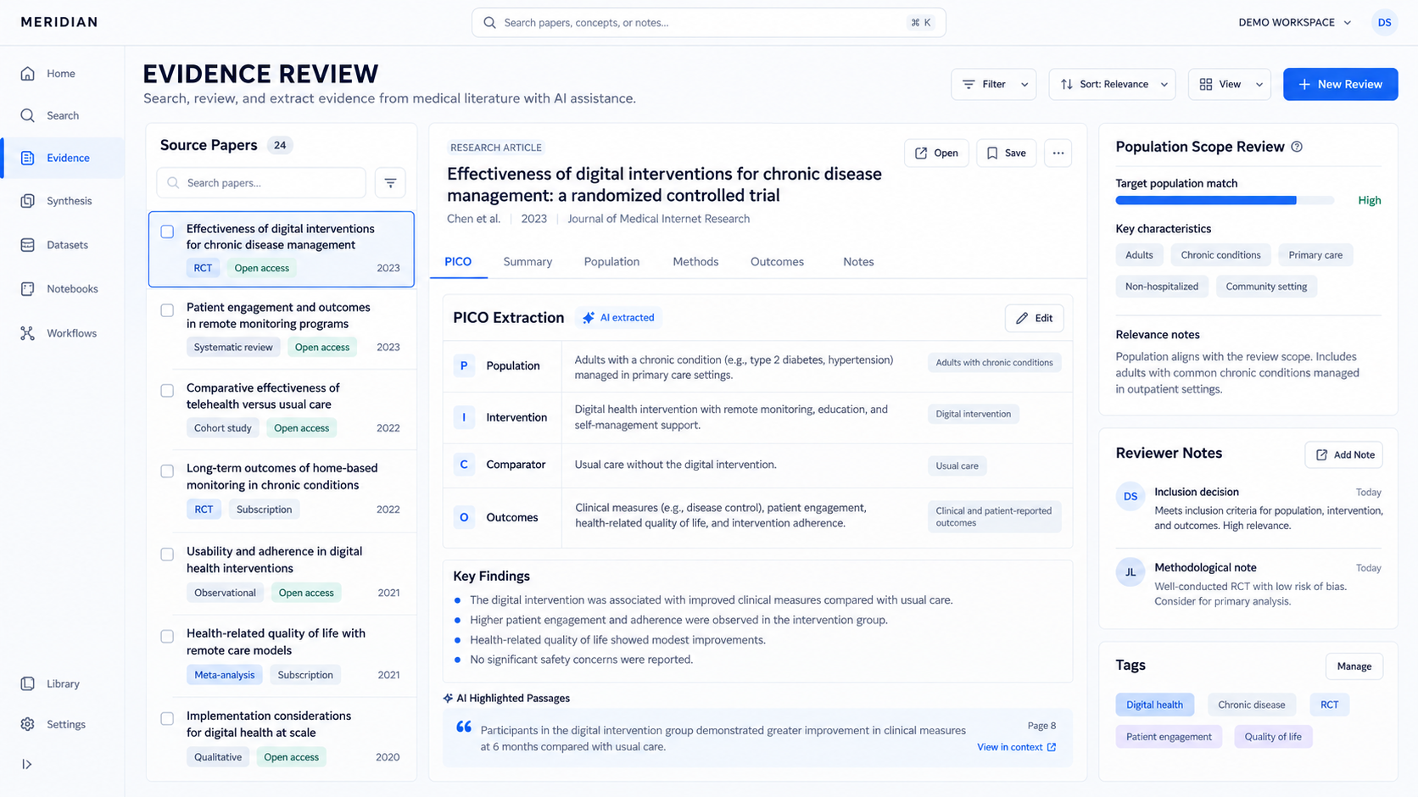The image size is (1418, 797).
Task: Click the source papers filter icon
Action: (x=390, y=182)
